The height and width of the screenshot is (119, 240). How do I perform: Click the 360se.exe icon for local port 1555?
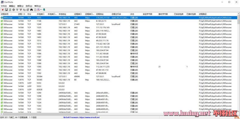[2, 47]
